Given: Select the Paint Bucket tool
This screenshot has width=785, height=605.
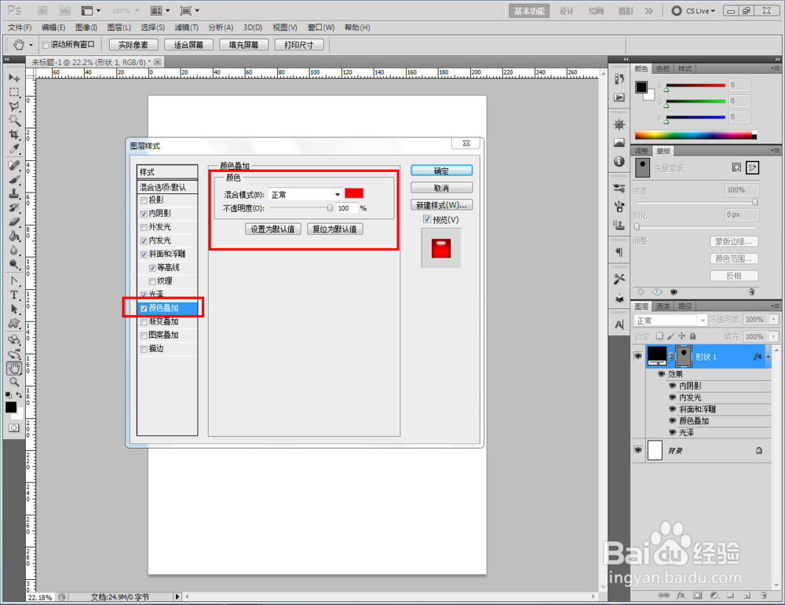Looking at the screenshot, I should coord(14,236).
